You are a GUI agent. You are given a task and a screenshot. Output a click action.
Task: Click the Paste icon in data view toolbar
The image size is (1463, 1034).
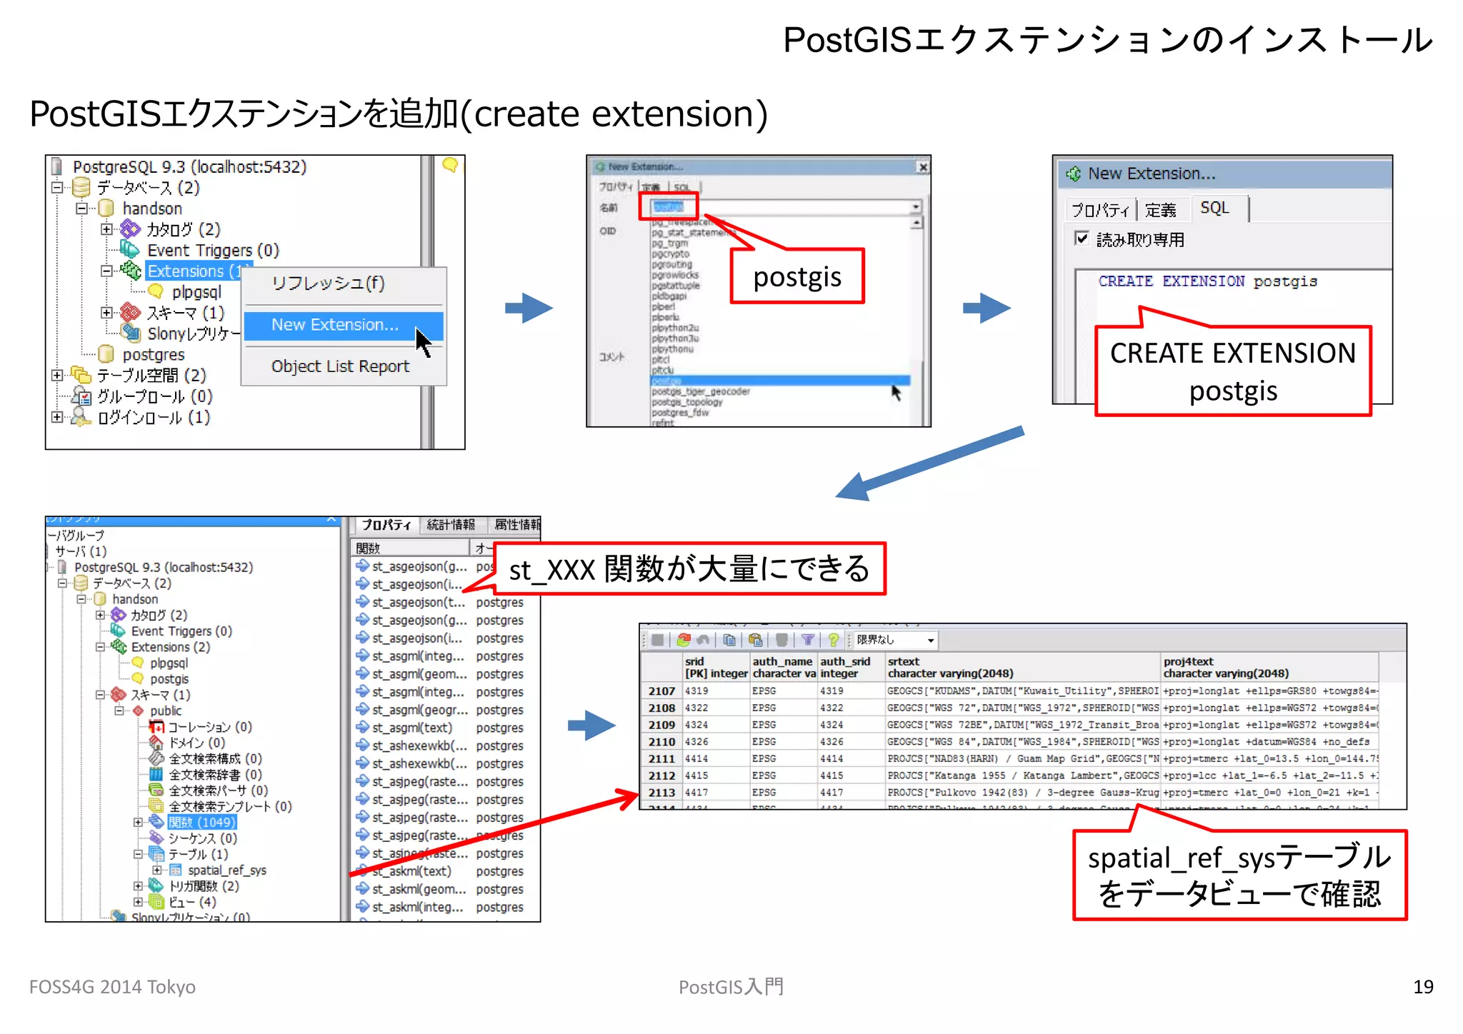[x=755, y=640]
